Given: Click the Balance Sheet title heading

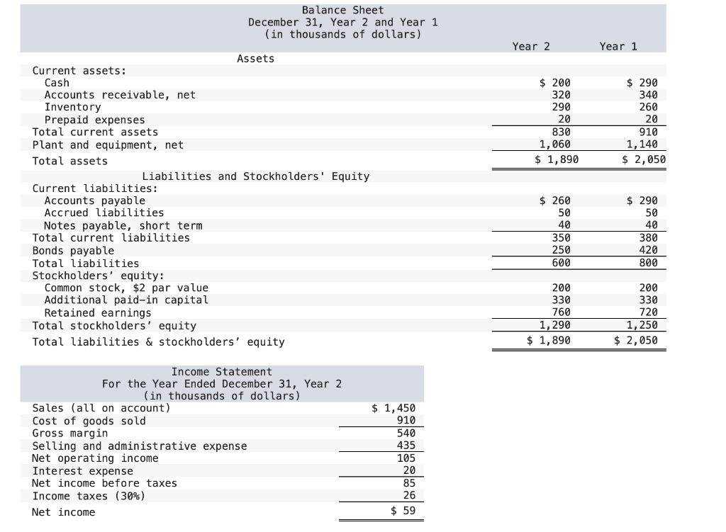Looking at the screenshot, I should [342, 10].
